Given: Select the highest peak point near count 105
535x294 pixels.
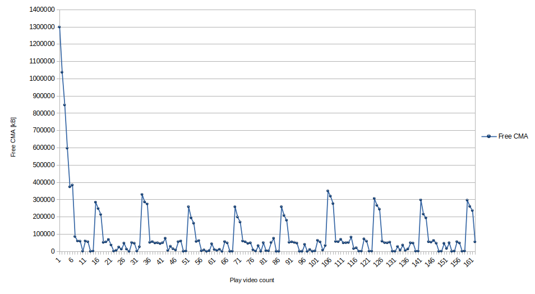Looking at the screenshot, I should 328,191.
